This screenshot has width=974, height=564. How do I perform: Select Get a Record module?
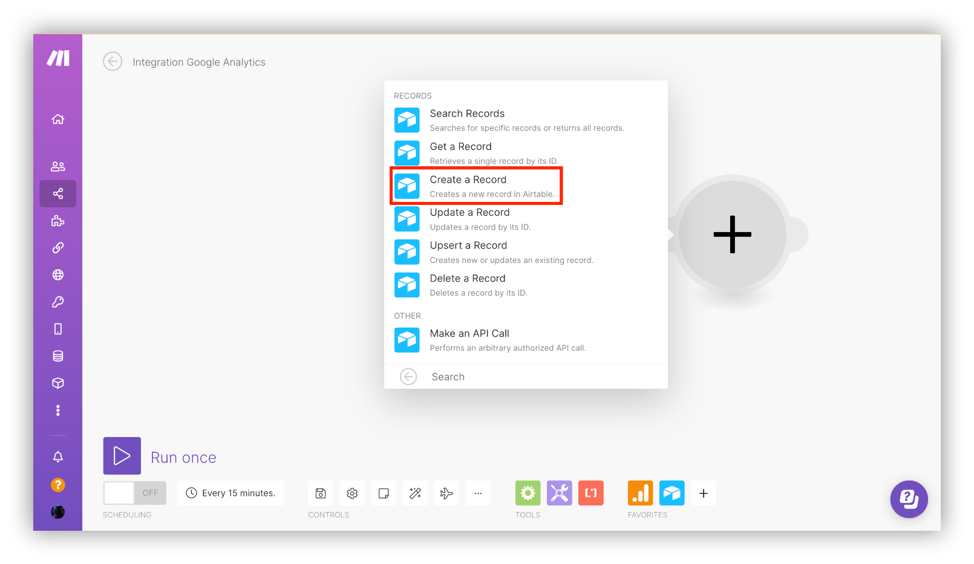click(x=526, y=153)
